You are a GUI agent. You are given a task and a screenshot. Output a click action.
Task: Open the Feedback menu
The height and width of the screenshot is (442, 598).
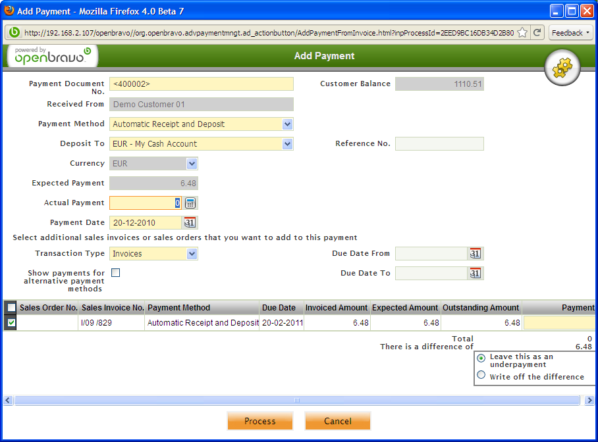[570, 32]
